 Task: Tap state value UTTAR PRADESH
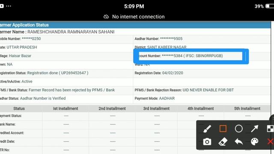22,47
